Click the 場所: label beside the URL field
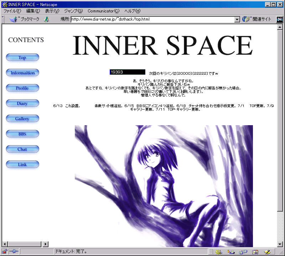Screen dimensions: 285x256 coord(65,19)
